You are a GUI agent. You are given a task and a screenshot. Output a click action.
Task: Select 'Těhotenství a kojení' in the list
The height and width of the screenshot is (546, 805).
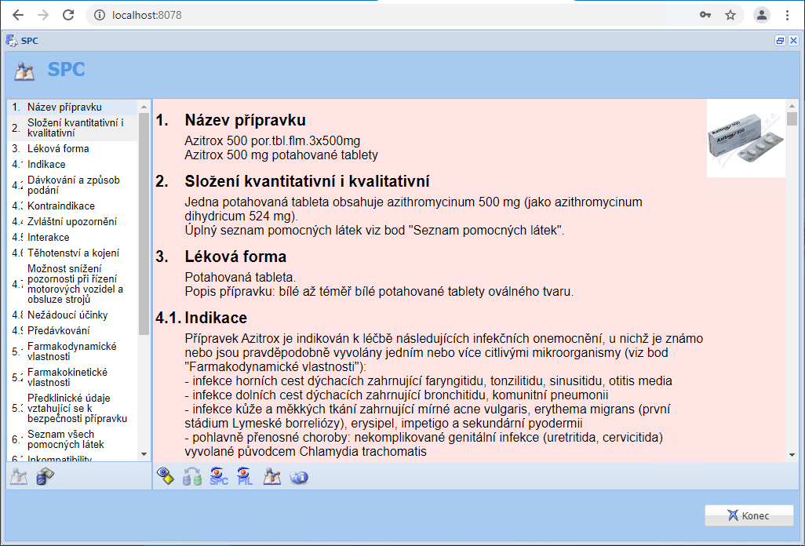pyautogui.click(x=73, y=253)
